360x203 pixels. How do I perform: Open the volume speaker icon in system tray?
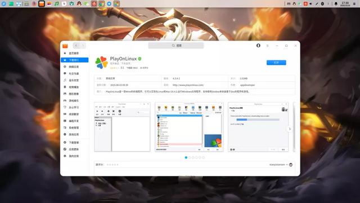310,4
